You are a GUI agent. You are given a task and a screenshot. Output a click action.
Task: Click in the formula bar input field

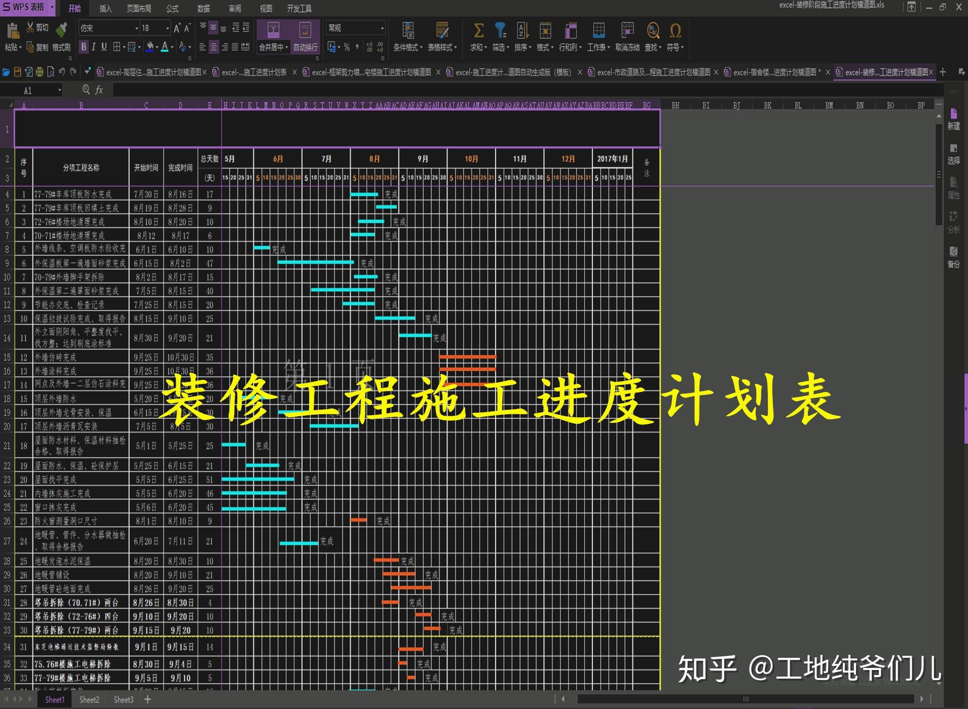pos(527,90)
